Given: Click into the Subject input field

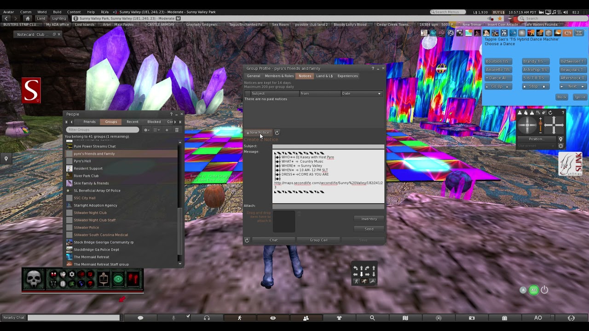Looking at the screenshot, I should (x=329, y=146).
